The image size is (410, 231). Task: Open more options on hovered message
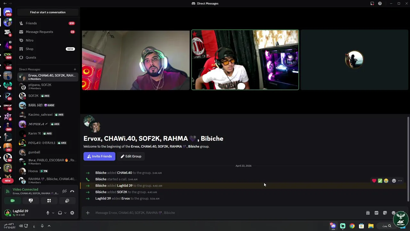[x=400, y=181]
